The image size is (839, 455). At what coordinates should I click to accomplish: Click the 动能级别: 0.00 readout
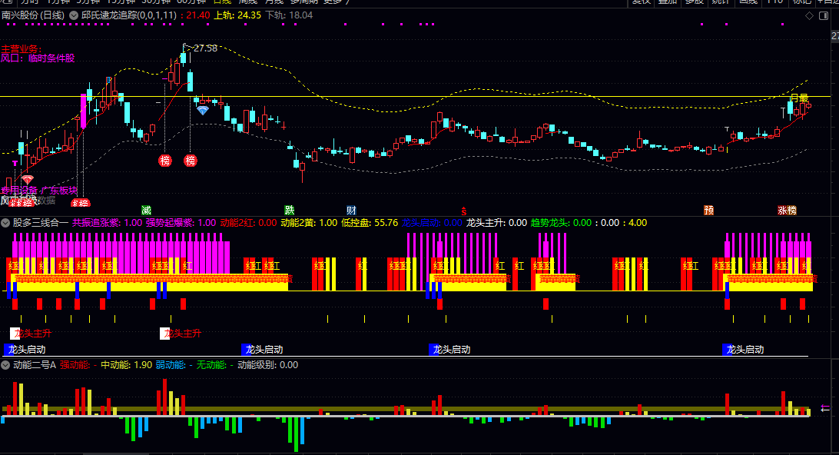tap(268, 365)
